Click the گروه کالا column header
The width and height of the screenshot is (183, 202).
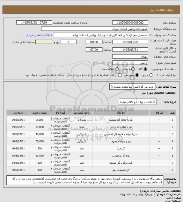click(60, 113)
